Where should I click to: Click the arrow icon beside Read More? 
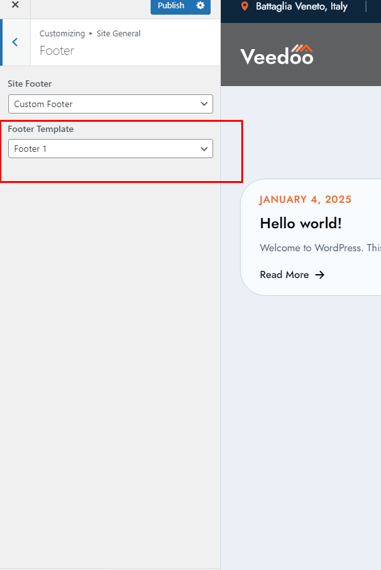320,275
